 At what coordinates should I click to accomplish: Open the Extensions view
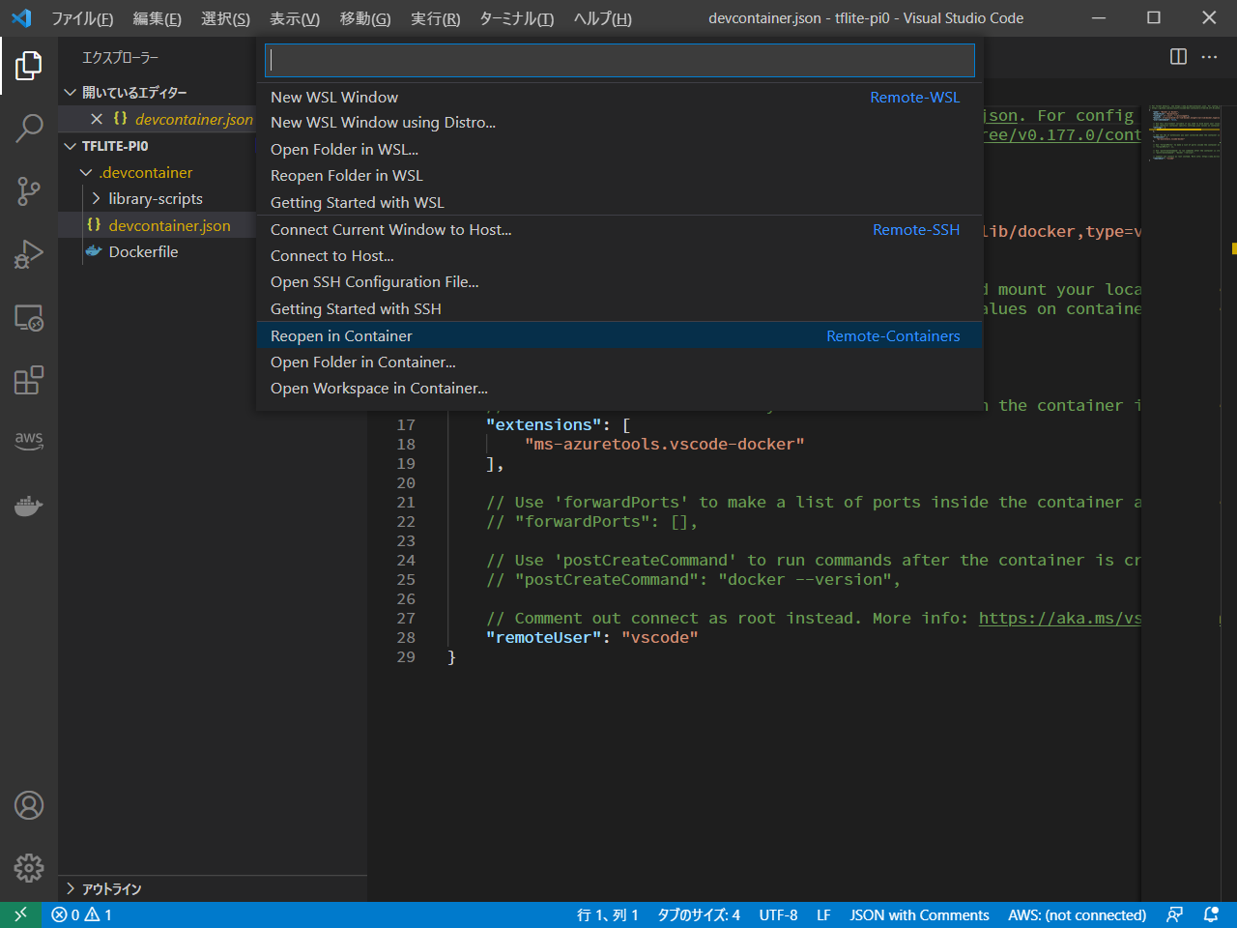(29, 380)
